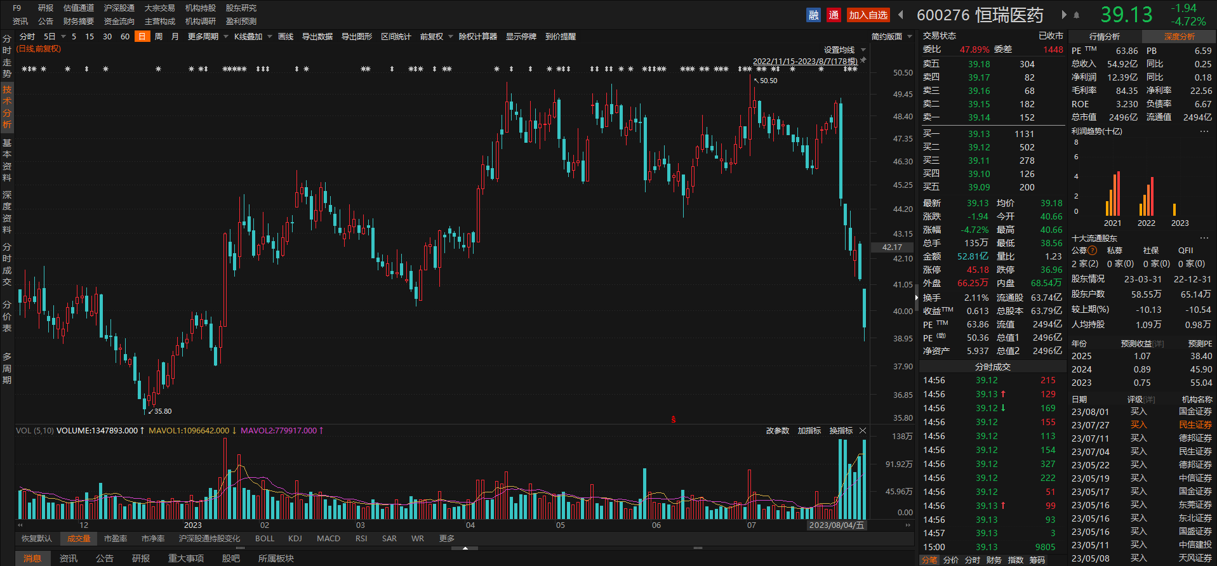Select the 周 weekly period
The image size is (1217, 566).
click(x=159, y=37)
